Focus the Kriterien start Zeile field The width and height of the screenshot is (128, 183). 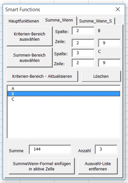pos(83,43)
